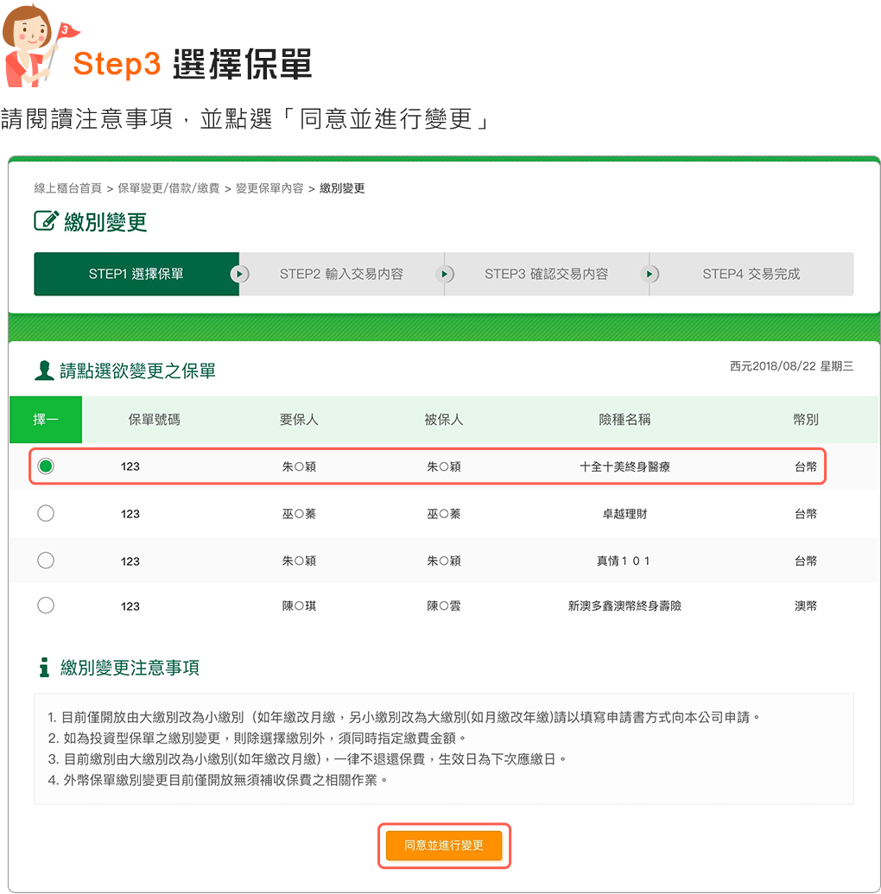881x894 pixels.
Task: Click the date 西元2018/08/22 星期三
Action: [x=791, y=366]
